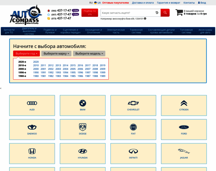The image size is (216, 171).
Task: Choose year 2000
Action: 36,69
